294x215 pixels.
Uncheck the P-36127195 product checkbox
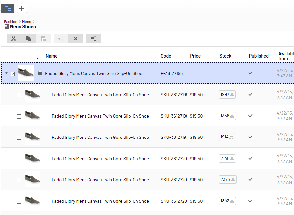pos(13,74)
